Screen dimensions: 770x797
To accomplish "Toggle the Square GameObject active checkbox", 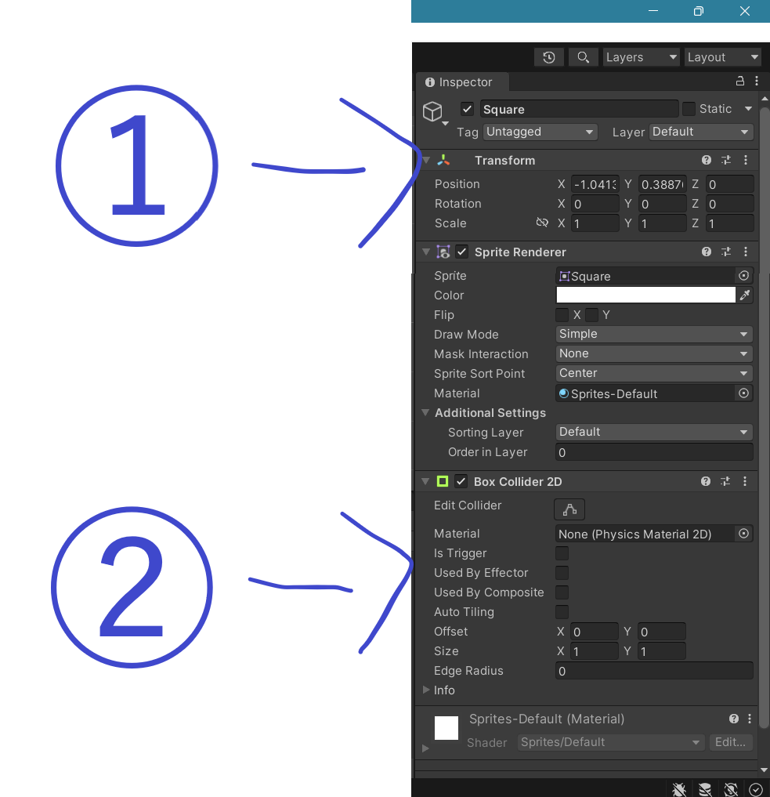I will pyautogui.click(x=467, y=109).
